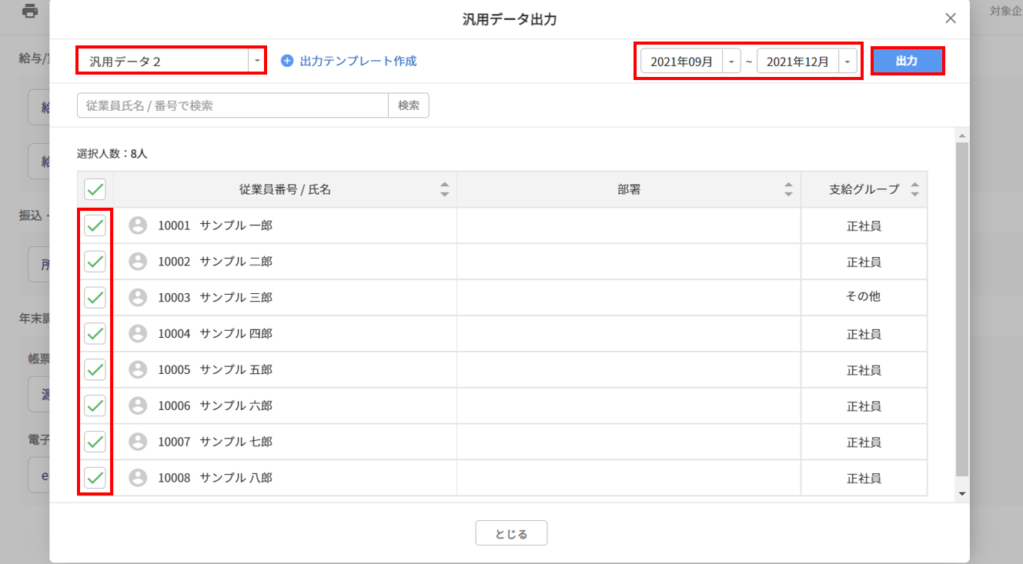Click the avatar icon of サンプル 五郎
This screenshot has width=1023, height=564.
(x=138, y=369)
